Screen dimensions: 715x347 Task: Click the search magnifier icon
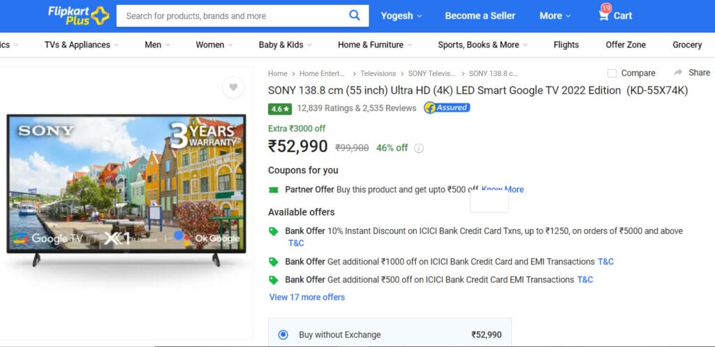[354, 15]
